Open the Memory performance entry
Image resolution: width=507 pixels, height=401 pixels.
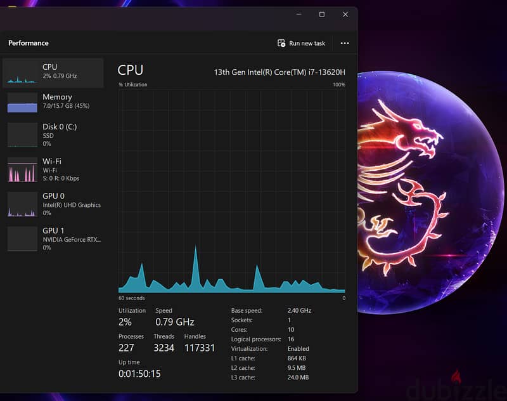pos(53,103)
